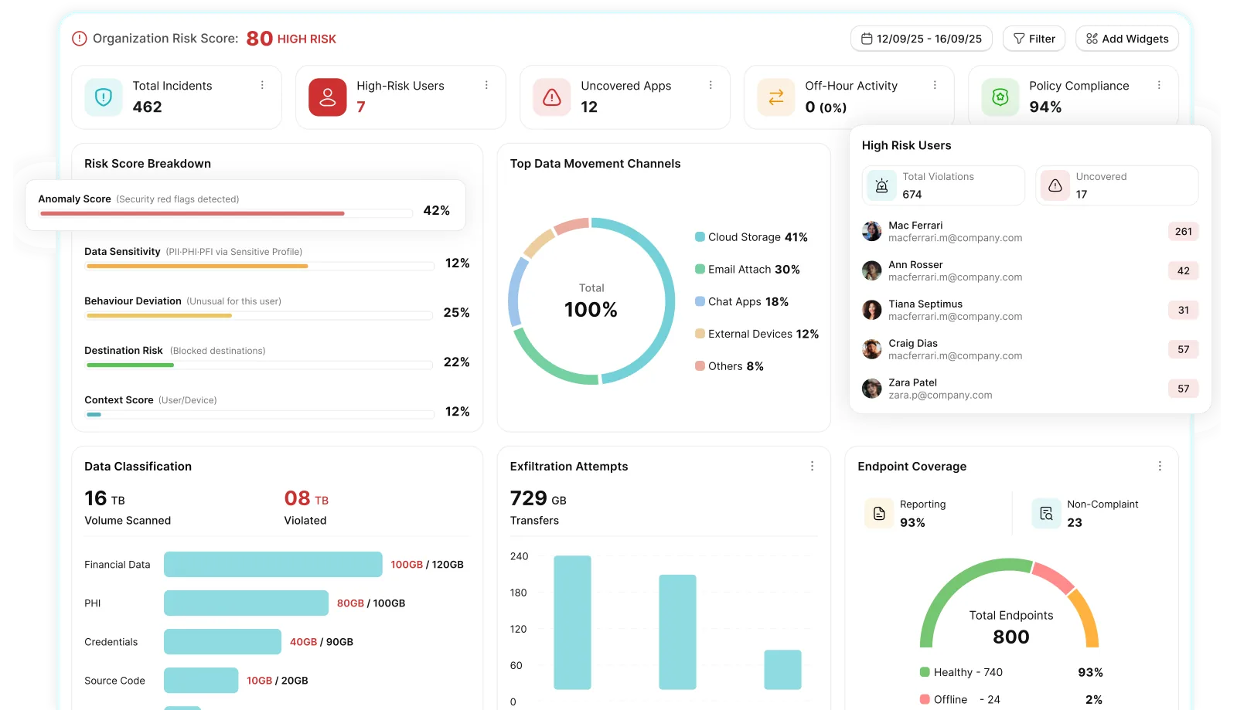Click the 80 HIGH RISK score label
Image resolution: width=1237 pixels, height=710 pixels.
point(291,39)
